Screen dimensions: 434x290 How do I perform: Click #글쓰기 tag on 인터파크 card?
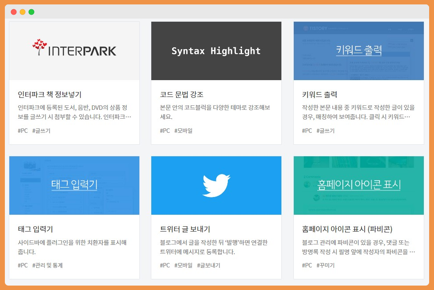click(41, 131)
